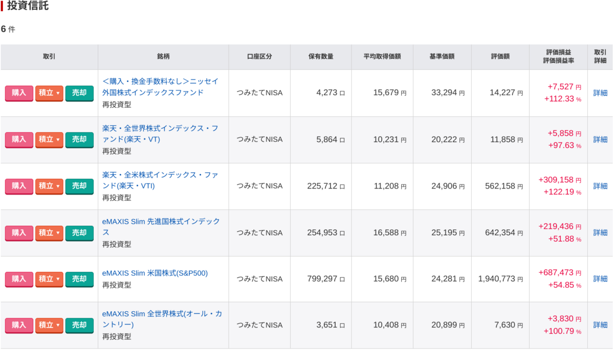Image resolution: width=614 pixels, height=350 pixels.
Task: Open 詳細 for eMAXIS Slim 米国株式(S&P500) row
Action: [x=600, y=279]
